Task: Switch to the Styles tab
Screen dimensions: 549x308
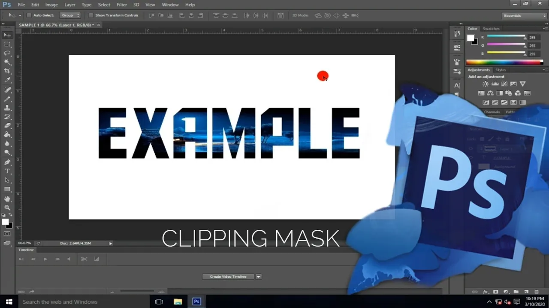Action: pyautogui.click(x=501, y=70)
